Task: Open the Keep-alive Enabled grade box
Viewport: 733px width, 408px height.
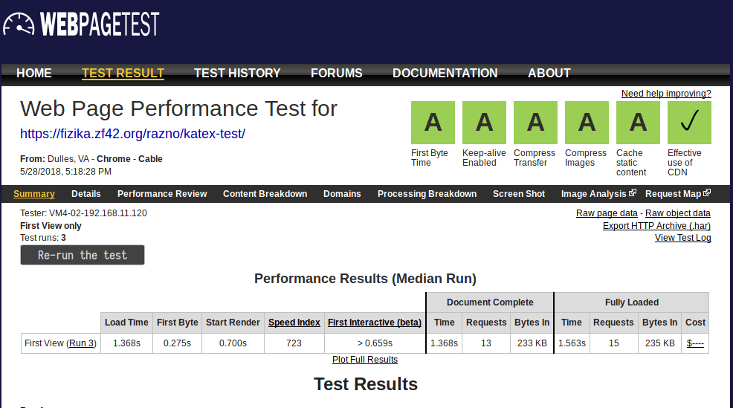Action: (x=484, y=123)
